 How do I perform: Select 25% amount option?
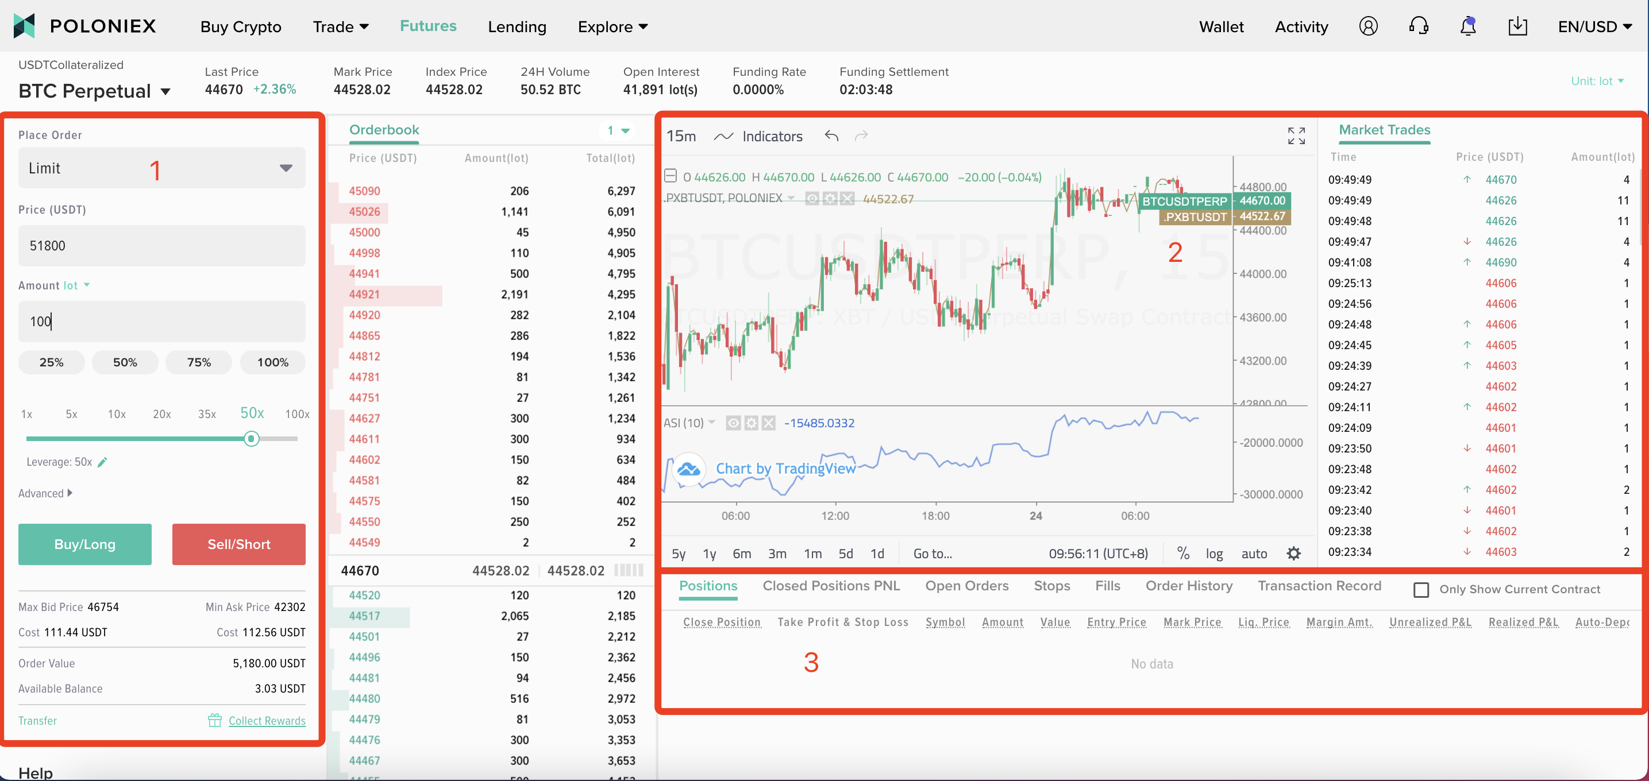pos(51,362)
